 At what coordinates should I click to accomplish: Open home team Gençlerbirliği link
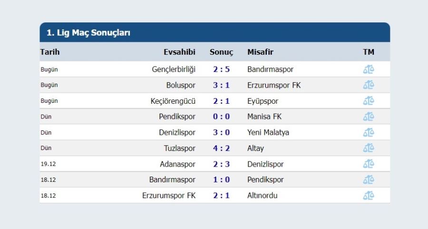pyautogui.click(x=174, y=70)
